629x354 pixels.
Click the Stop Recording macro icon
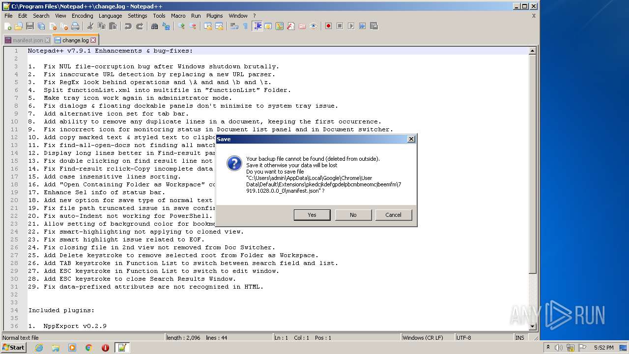(x=340, y=26)
